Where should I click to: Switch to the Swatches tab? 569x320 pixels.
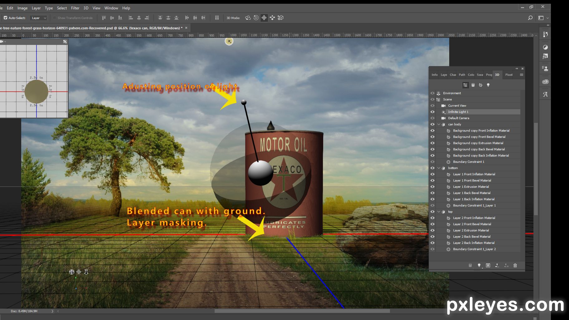tap(480, 75)
